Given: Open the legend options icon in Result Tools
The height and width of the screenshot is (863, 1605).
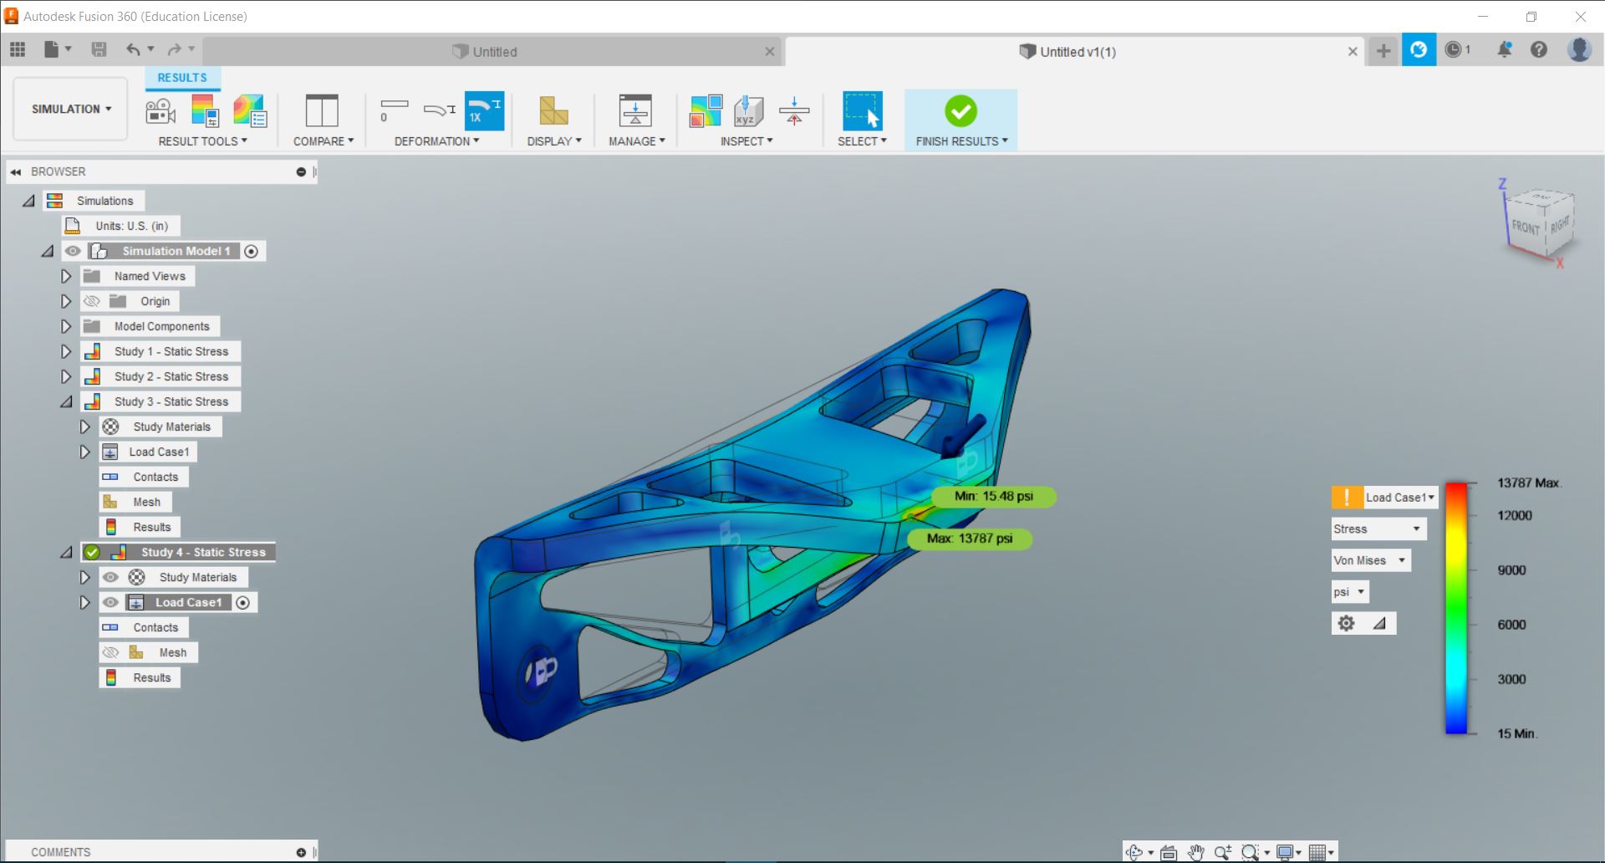Looking at the screenshot, I should click(249, 111).
